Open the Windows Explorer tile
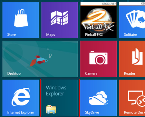 (60, 98)
